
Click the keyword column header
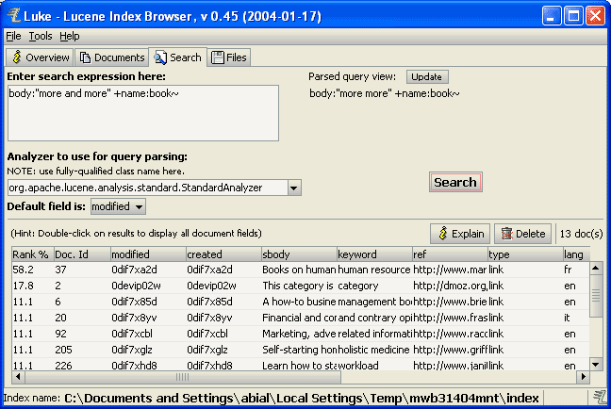tap(374, 254)
